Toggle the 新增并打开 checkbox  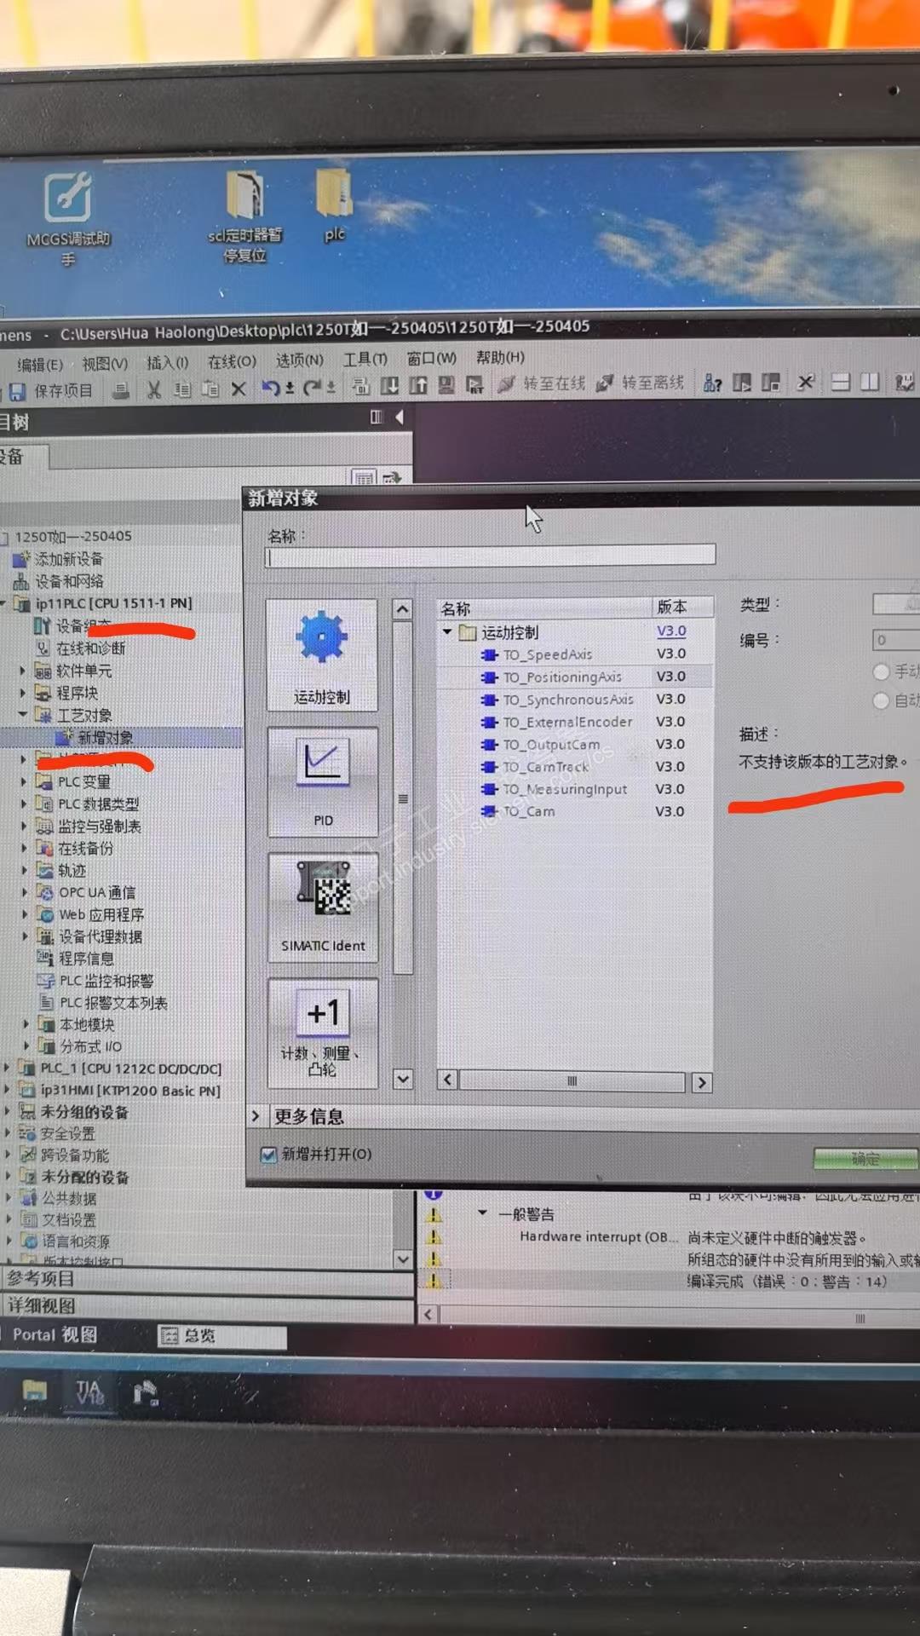tap(269, 1155)
